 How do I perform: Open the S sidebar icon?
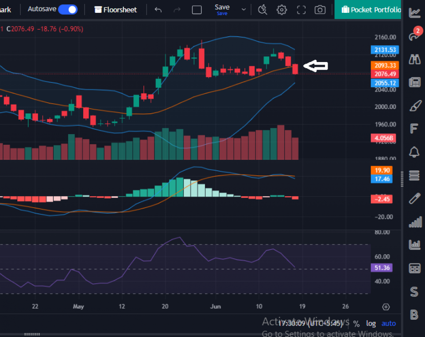click(414, 292)
